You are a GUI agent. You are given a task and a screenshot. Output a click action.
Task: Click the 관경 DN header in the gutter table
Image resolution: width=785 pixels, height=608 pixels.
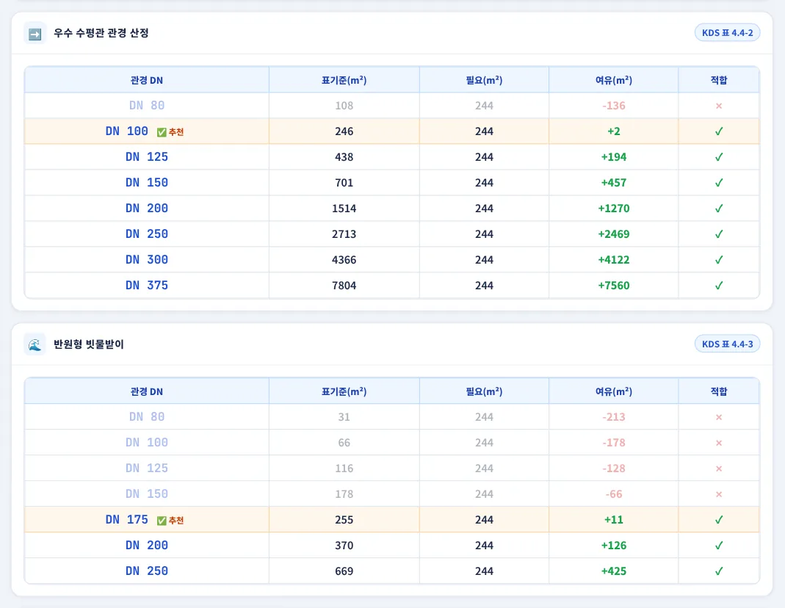click(147, 391)
